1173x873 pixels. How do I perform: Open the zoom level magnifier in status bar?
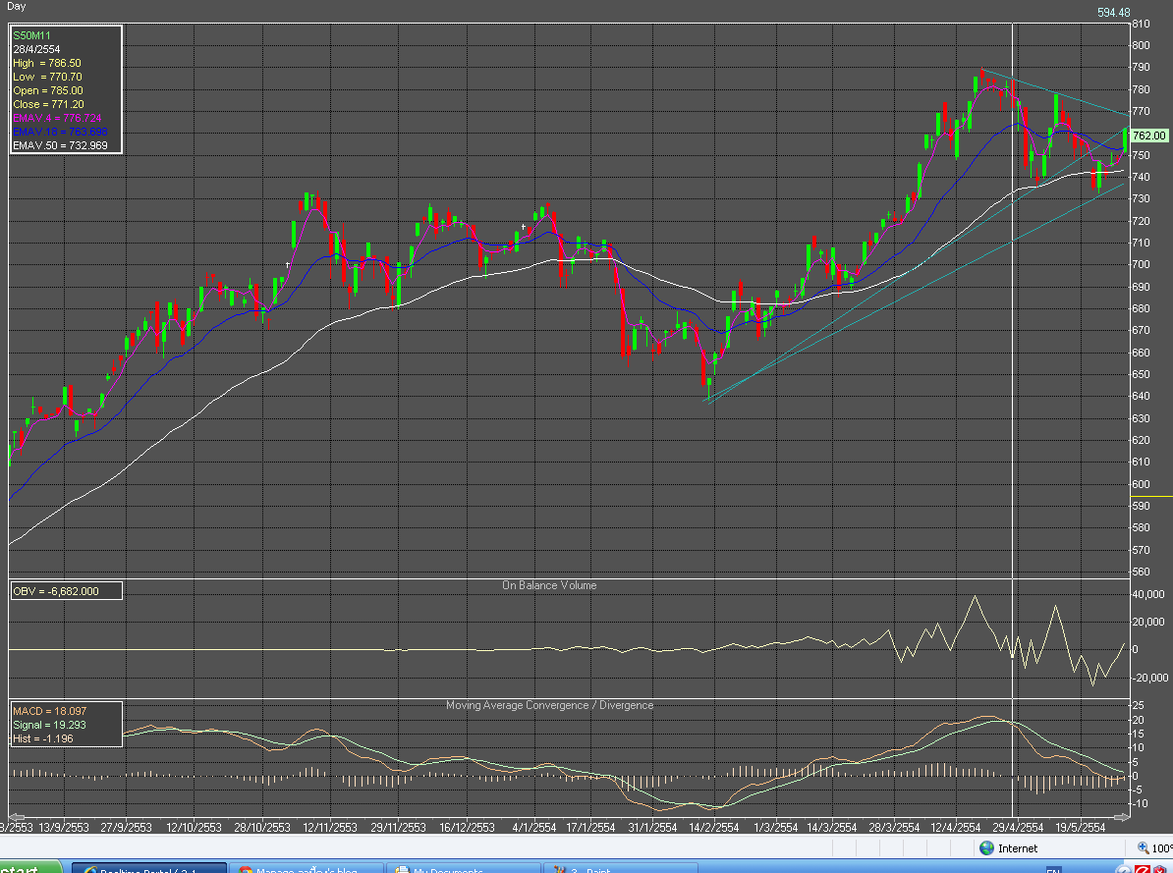(1144, 847)
